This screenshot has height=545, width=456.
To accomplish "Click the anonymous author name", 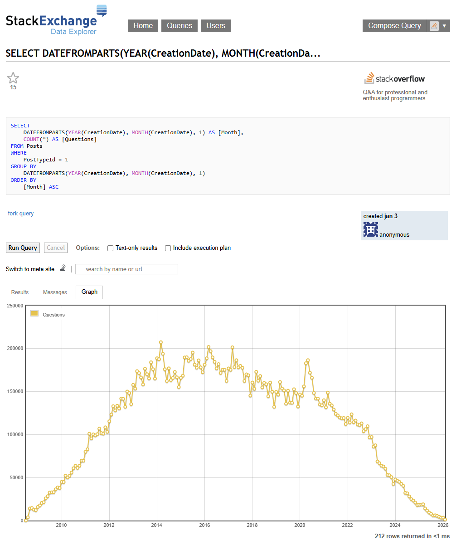I will pyautogui.click(x=394, y=235).
